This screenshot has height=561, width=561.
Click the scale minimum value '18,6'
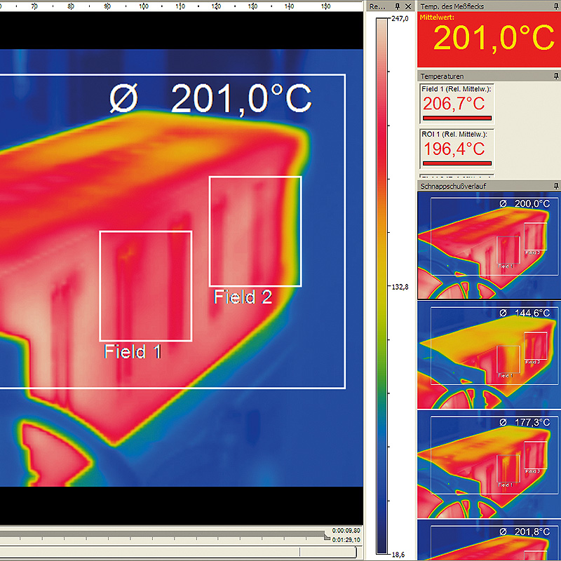coord(400,555)
